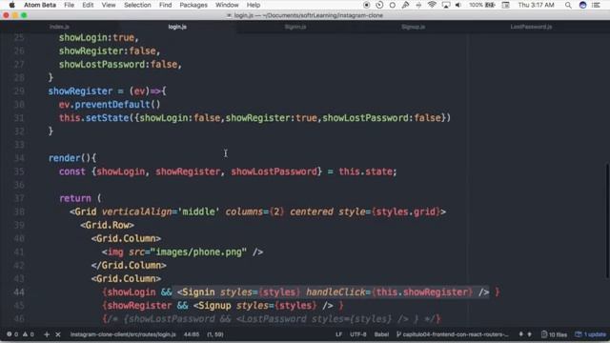Click line number 34 in the gutter

[19, 158]
